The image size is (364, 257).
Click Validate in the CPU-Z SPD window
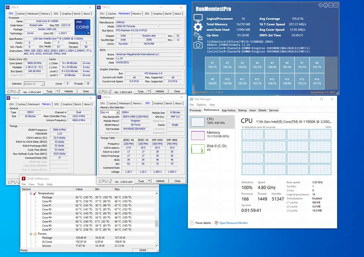pyautogui.click(x=160, y=181)
